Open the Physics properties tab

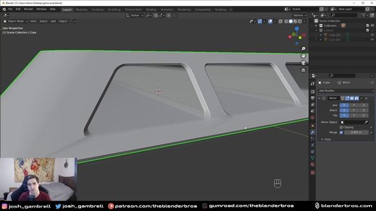pos(313,145)
